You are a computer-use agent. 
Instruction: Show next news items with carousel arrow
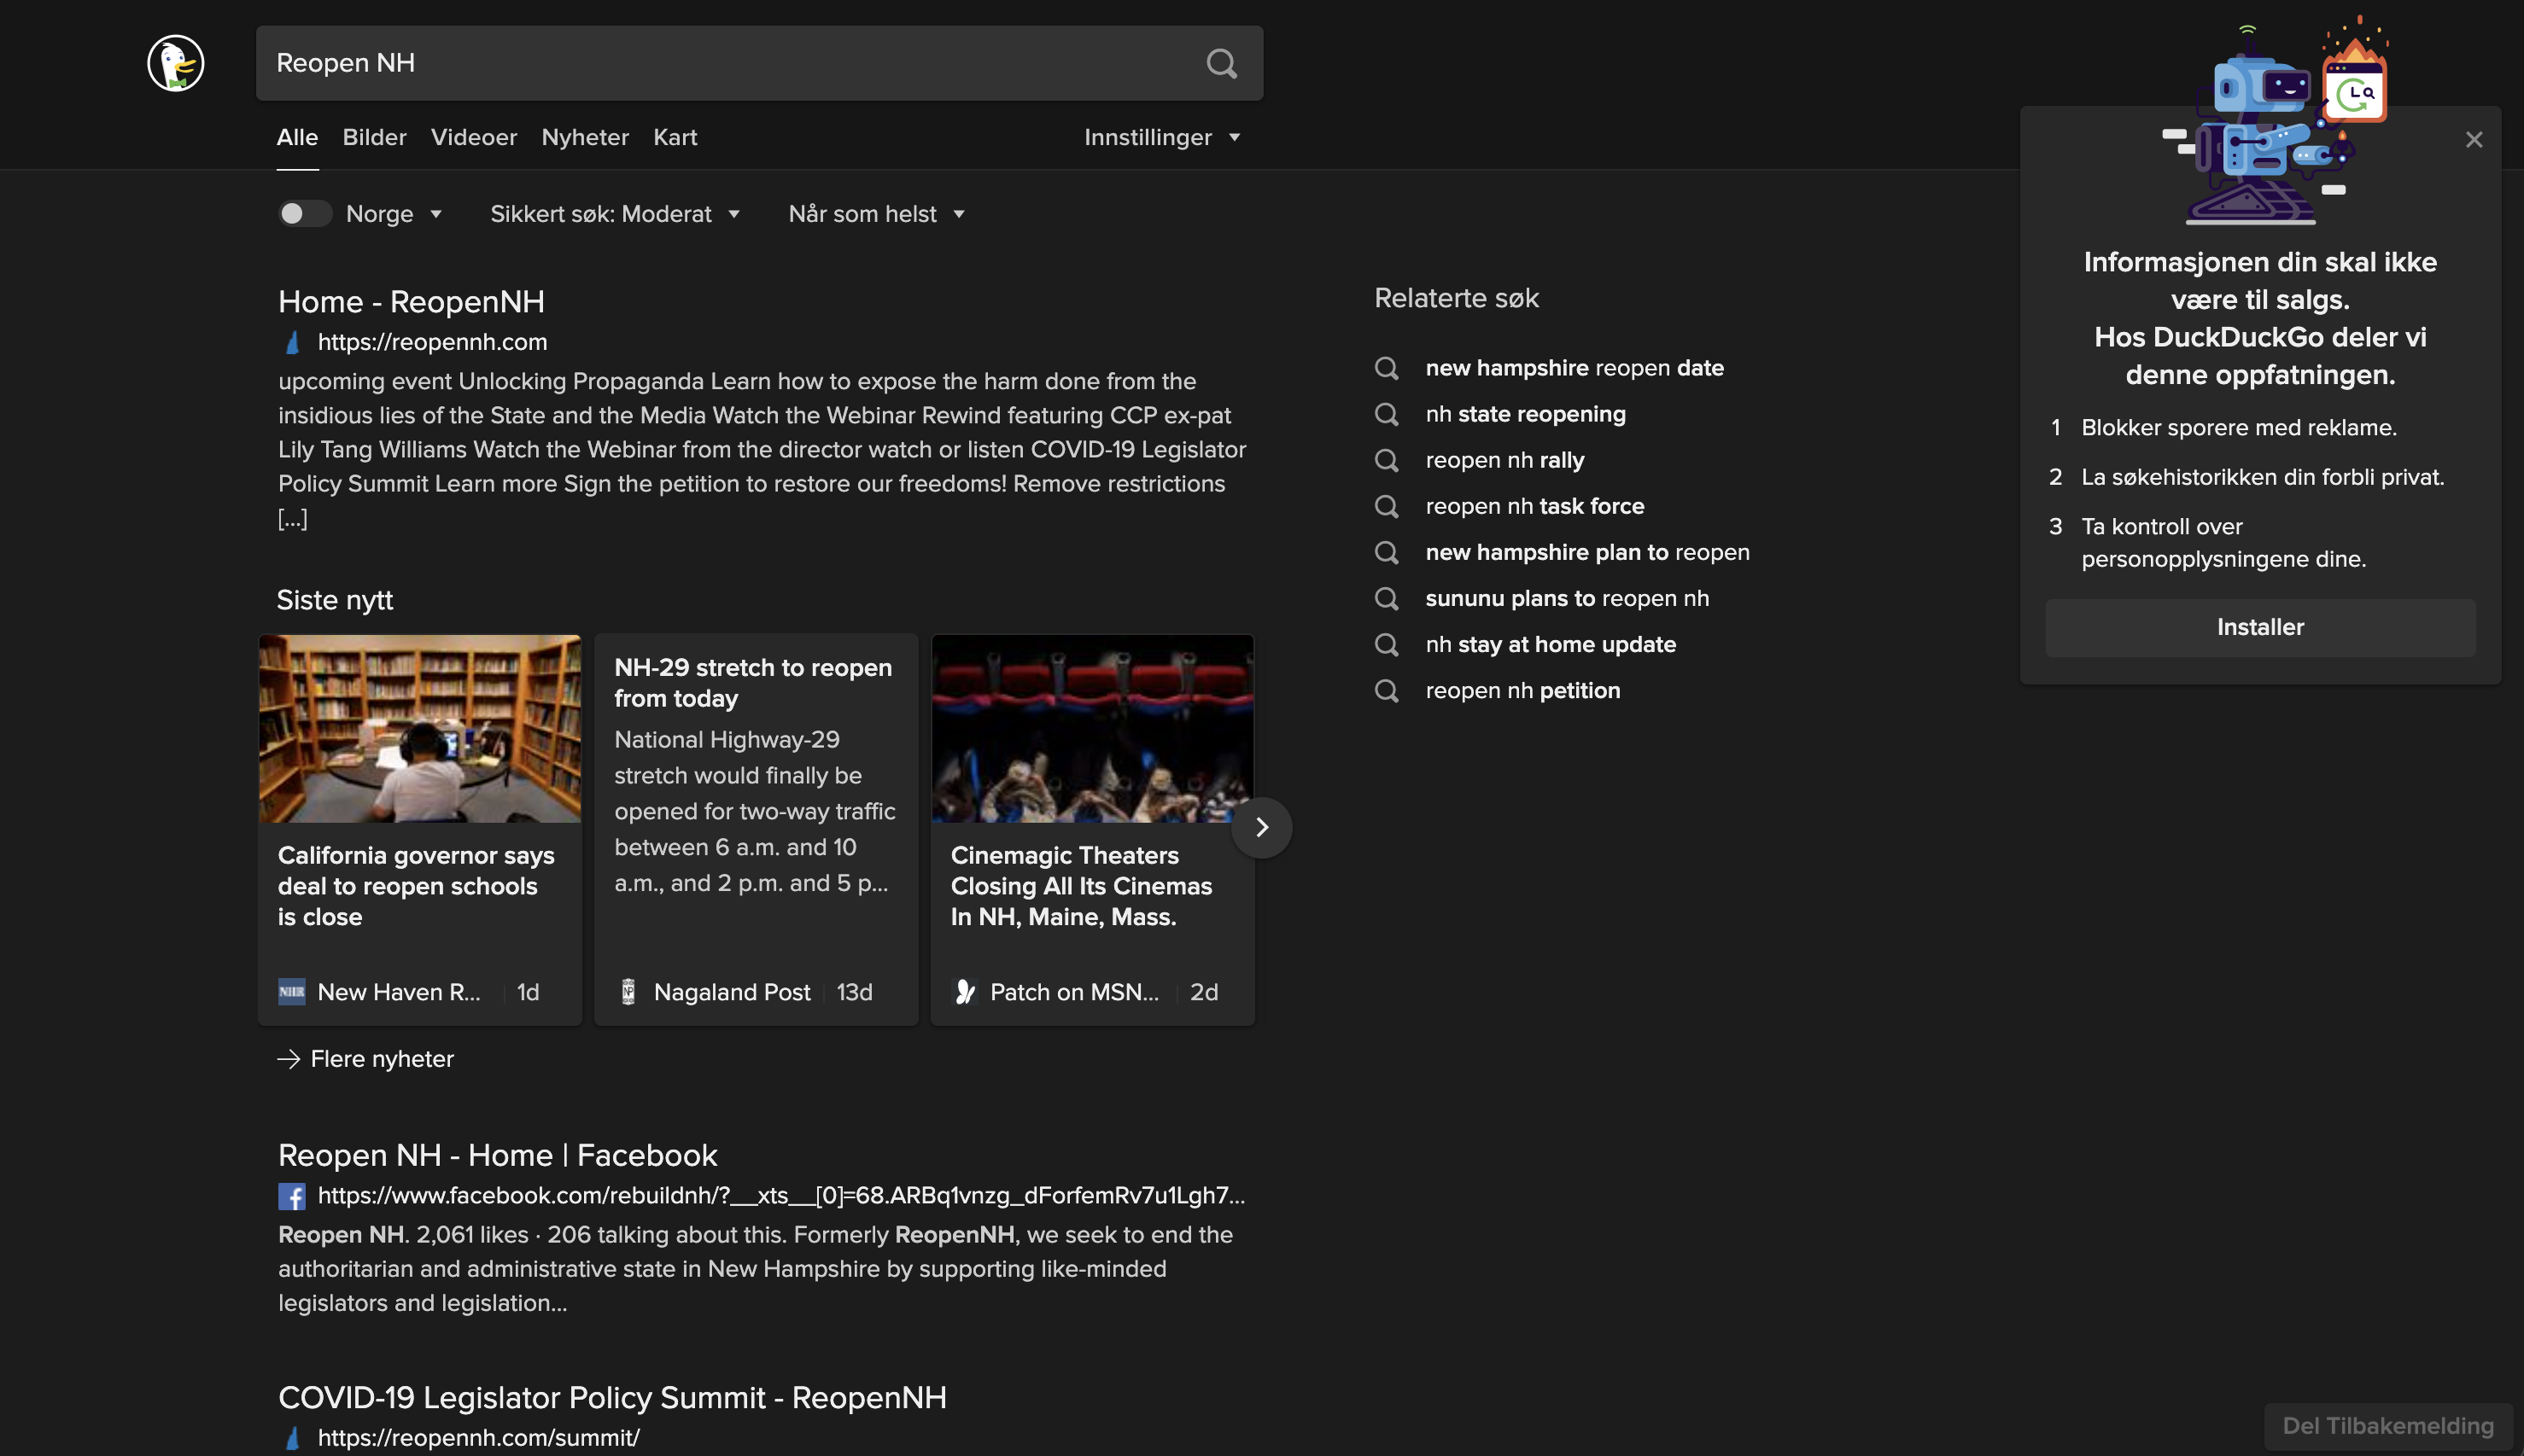pos(1261,827)
